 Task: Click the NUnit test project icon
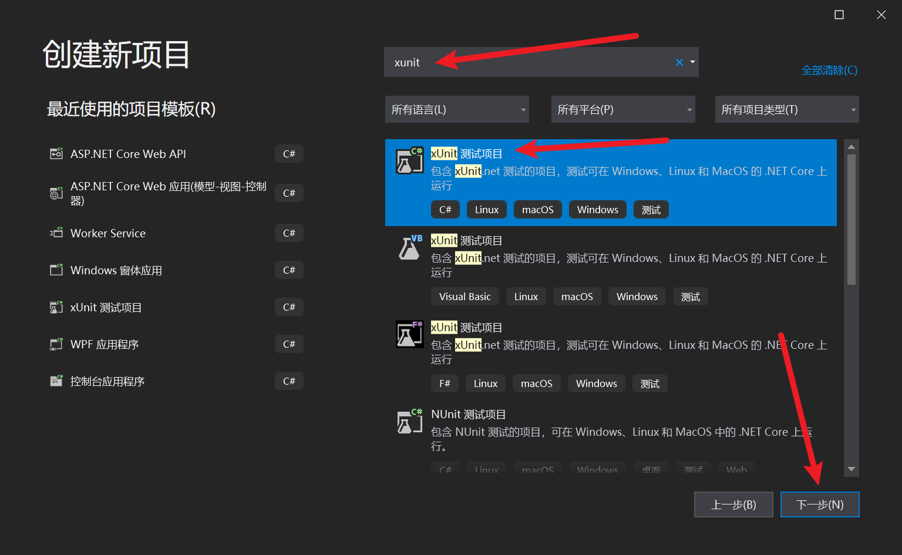pyautogui.click(x=409, y=421)
